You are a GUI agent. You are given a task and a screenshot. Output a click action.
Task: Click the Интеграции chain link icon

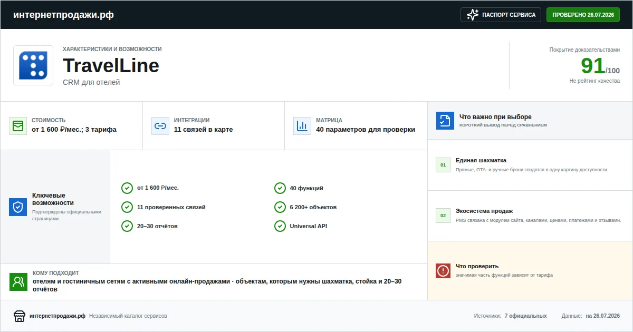click(x=160, y=126)
